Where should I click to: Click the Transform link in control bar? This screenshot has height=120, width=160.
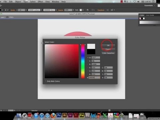tap(101, 10)
